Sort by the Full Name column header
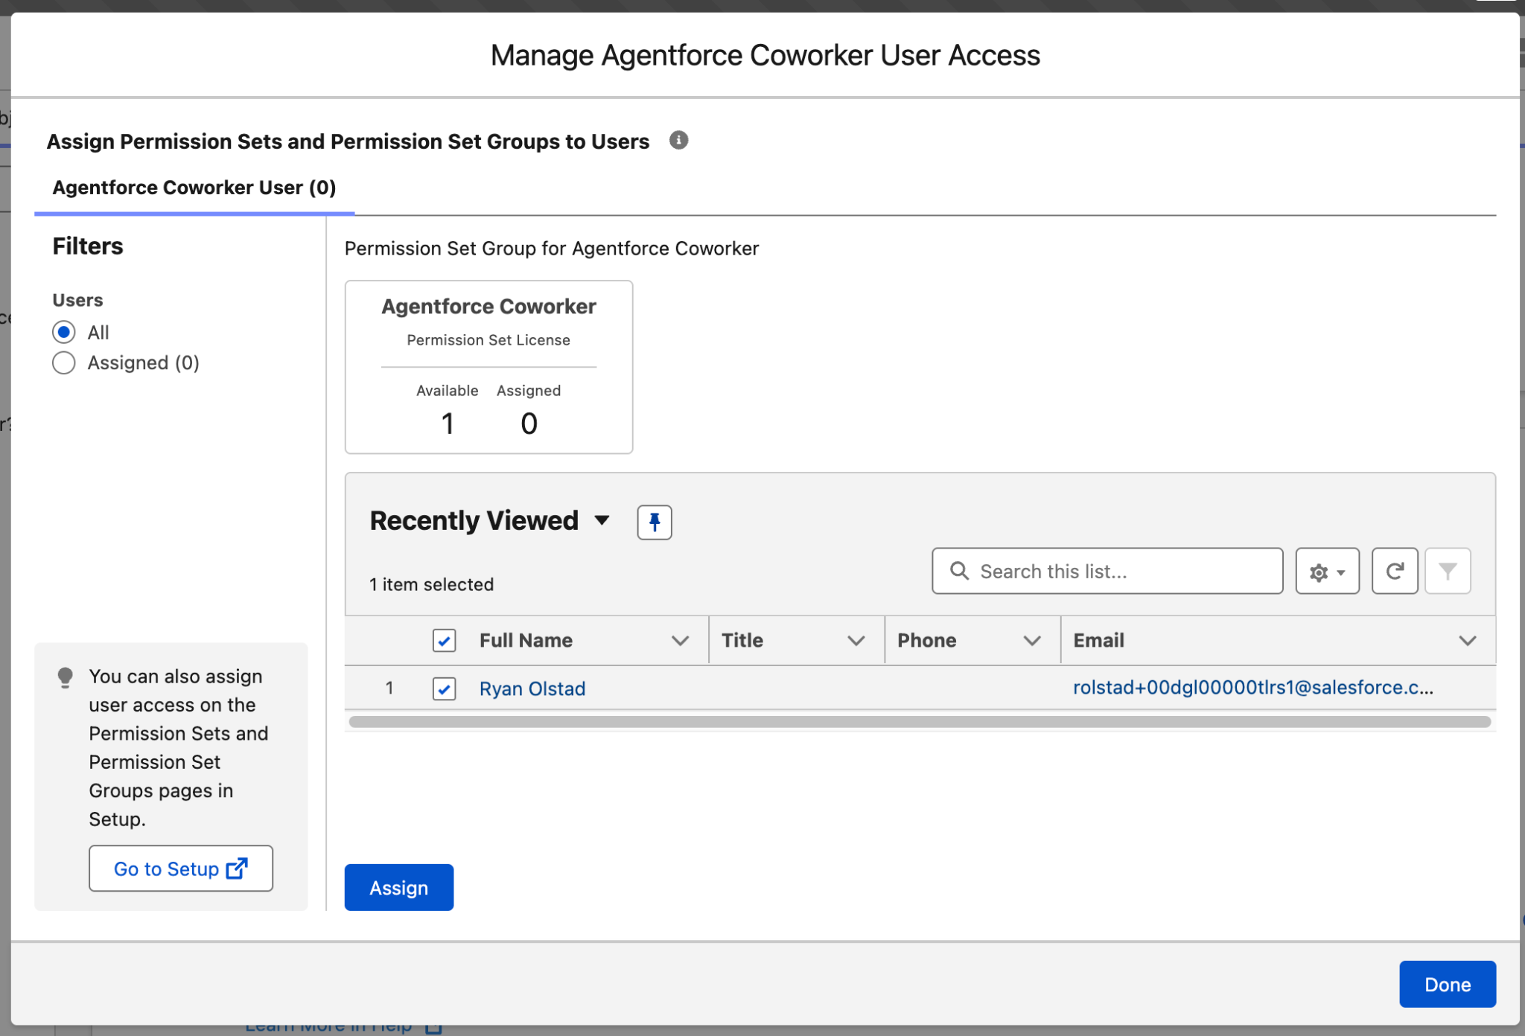Screen dimensions: 1525x1036 click(x=526, y=641)
